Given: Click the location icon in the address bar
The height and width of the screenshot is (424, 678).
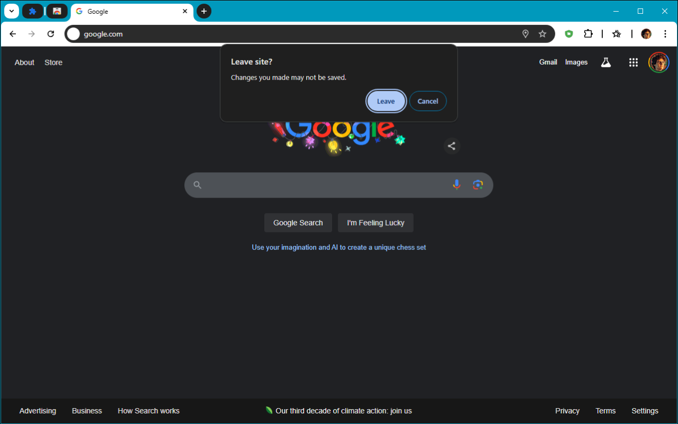Looking at the screenshot, I should click(525, 33).
